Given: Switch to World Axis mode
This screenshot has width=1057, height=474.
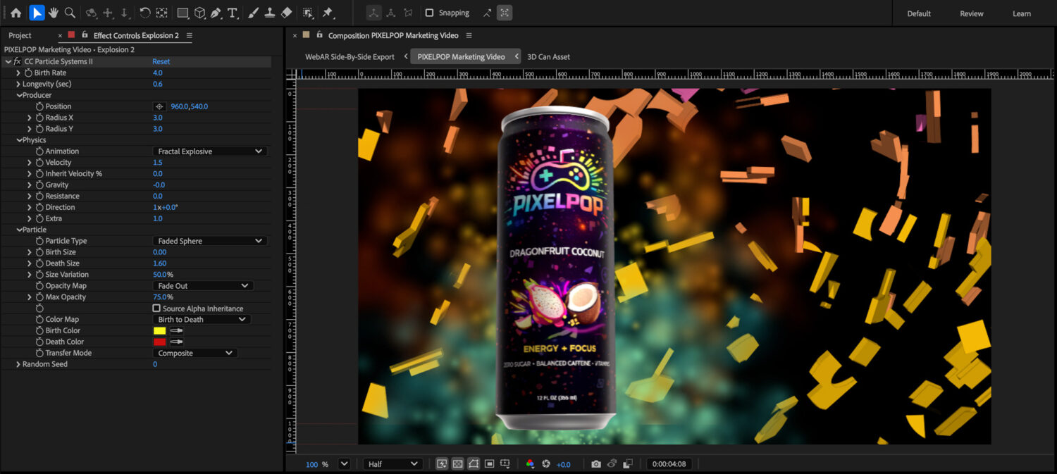Looking at the screenshot, I should (x=391, y=13).
